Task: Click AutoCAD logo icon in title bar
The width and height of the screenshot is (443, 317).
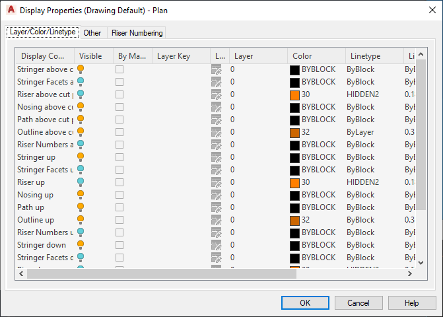Action: coord(11,10)
